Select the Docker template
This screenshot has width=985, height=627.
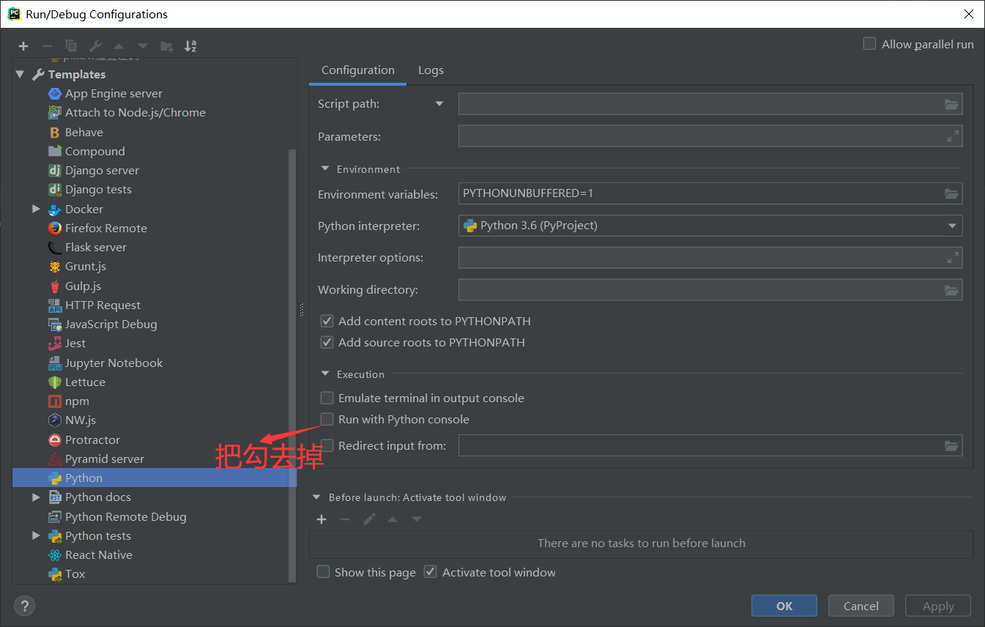[83, 209]
